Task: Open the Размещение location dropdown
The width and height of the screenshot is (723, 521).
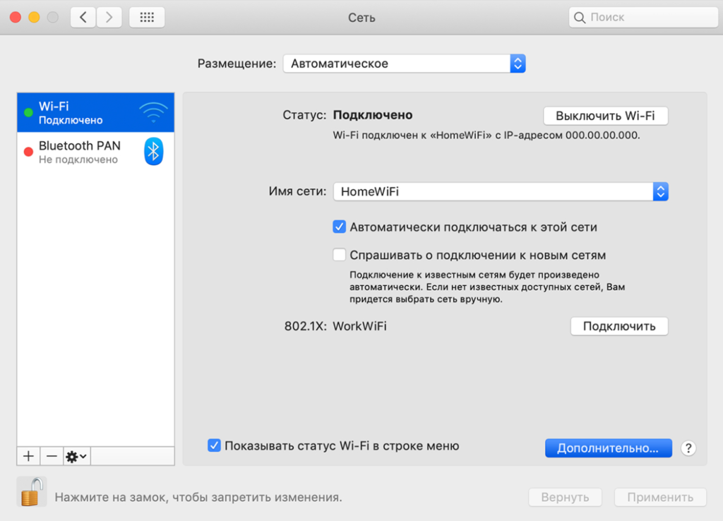Action: pyautogui.click(x=404, y=64)
